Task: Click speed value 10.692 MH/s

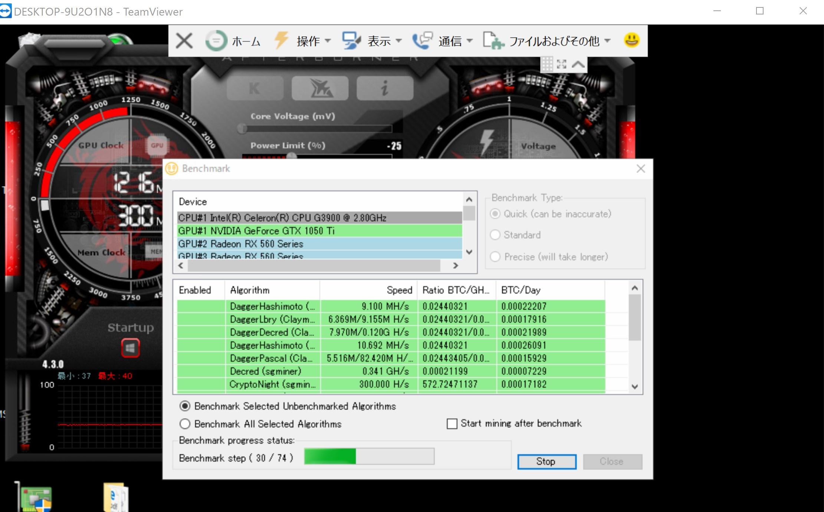Action: tap(383, 345)
